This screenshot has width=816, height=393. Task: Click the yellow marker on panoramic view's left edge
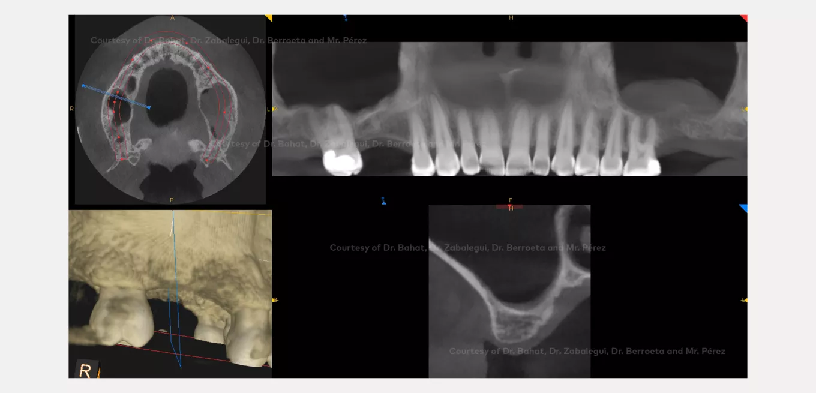(x=275, y=109)
